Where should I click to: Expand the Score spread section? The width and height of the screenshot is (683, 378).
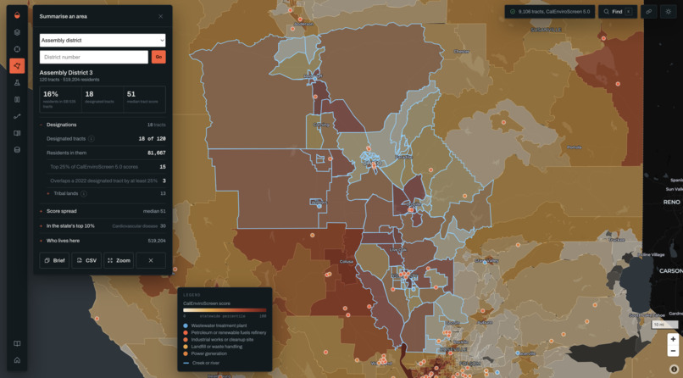pyautogui.click(x=103, y=211)
